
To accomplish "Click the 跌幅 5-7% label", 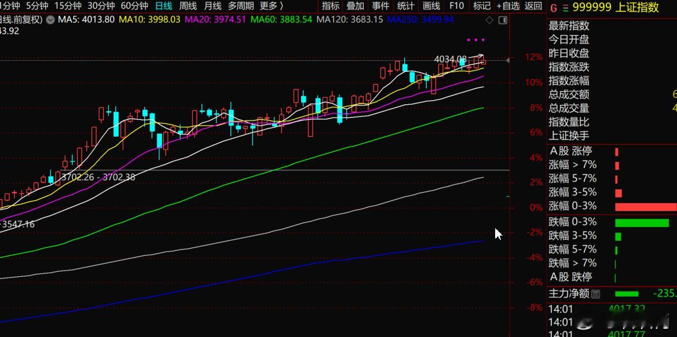I will 573,250.
